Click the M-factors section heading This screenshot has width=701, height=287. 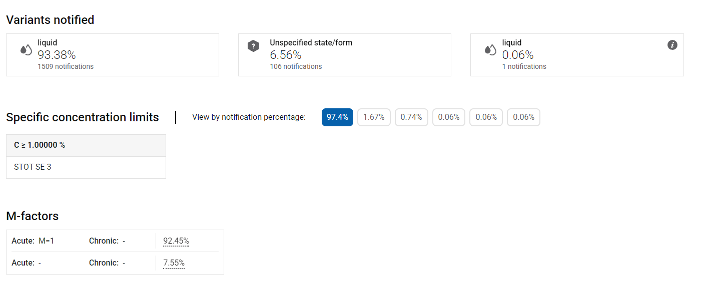32,216
